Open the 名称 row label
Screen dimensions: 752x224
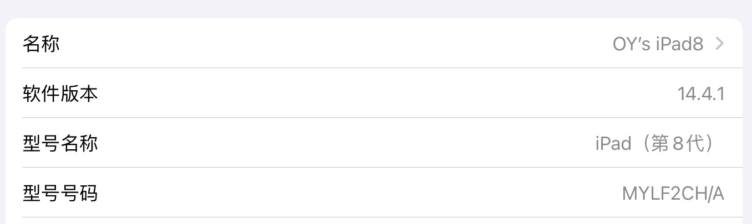click(41, 44)
